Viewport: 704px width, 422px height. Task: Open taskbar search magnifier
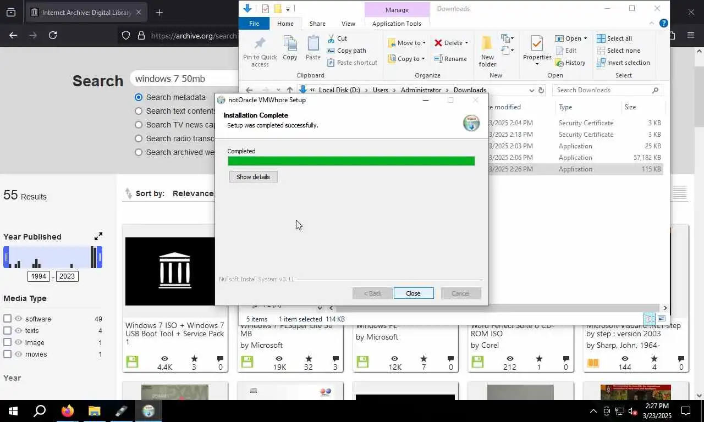click(40, 411)
